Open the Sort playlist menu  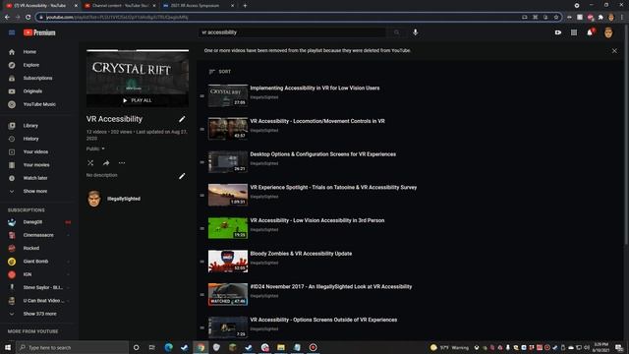pos(220,72)
